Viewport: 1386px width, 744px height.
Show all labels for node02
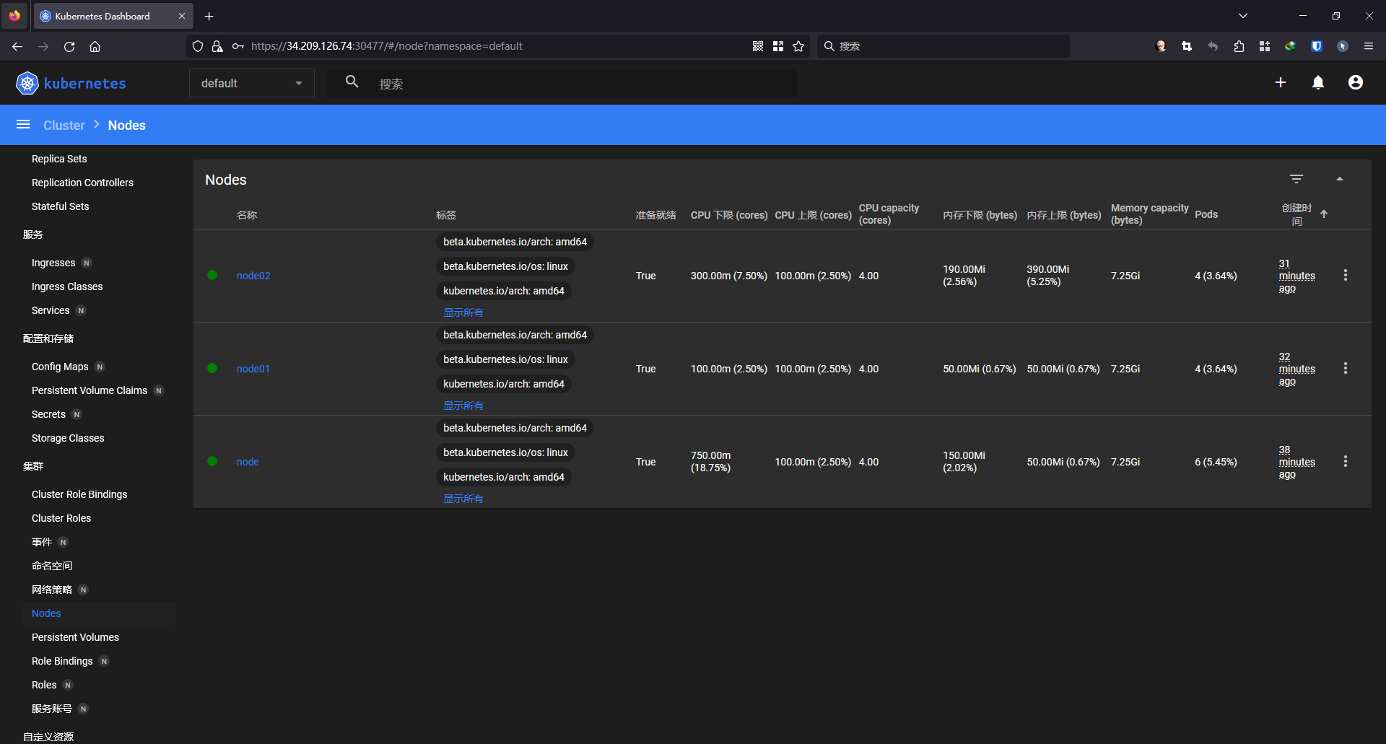pyautogui.click(x=463, y=312)
